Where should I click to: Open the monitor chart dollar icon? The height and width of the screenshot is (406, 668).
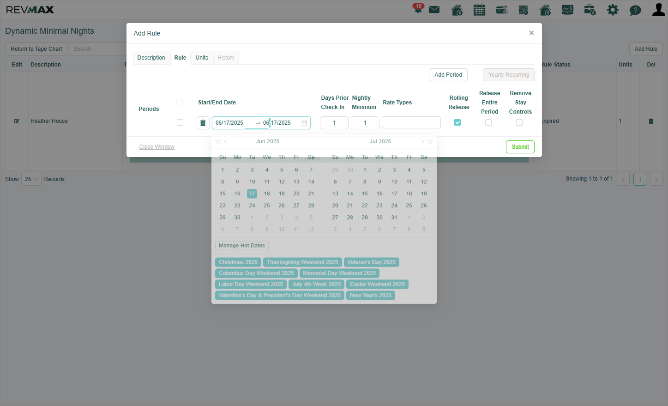[567, 10]
